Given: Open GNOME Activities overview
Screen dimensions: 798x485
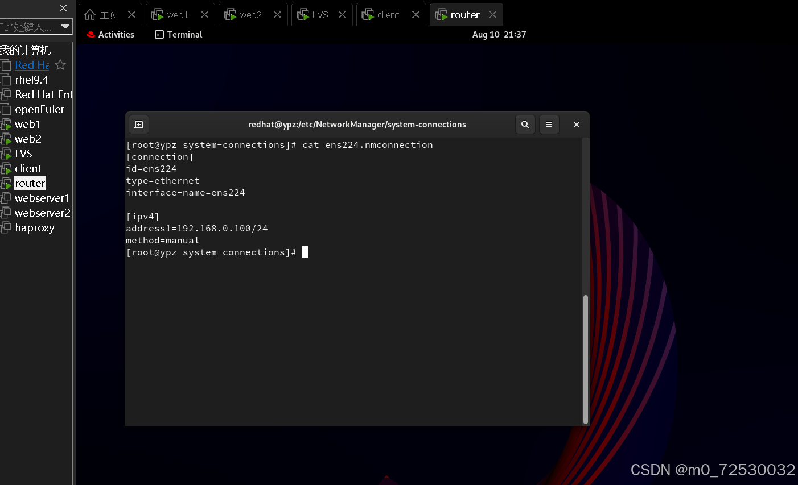Looking at the screenshot, I should [x=110, y=35].
